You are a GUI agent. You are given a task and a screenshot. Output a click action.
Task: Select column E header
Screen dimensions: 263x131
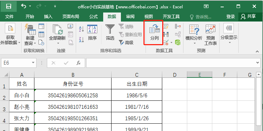[x=199, y=75]
